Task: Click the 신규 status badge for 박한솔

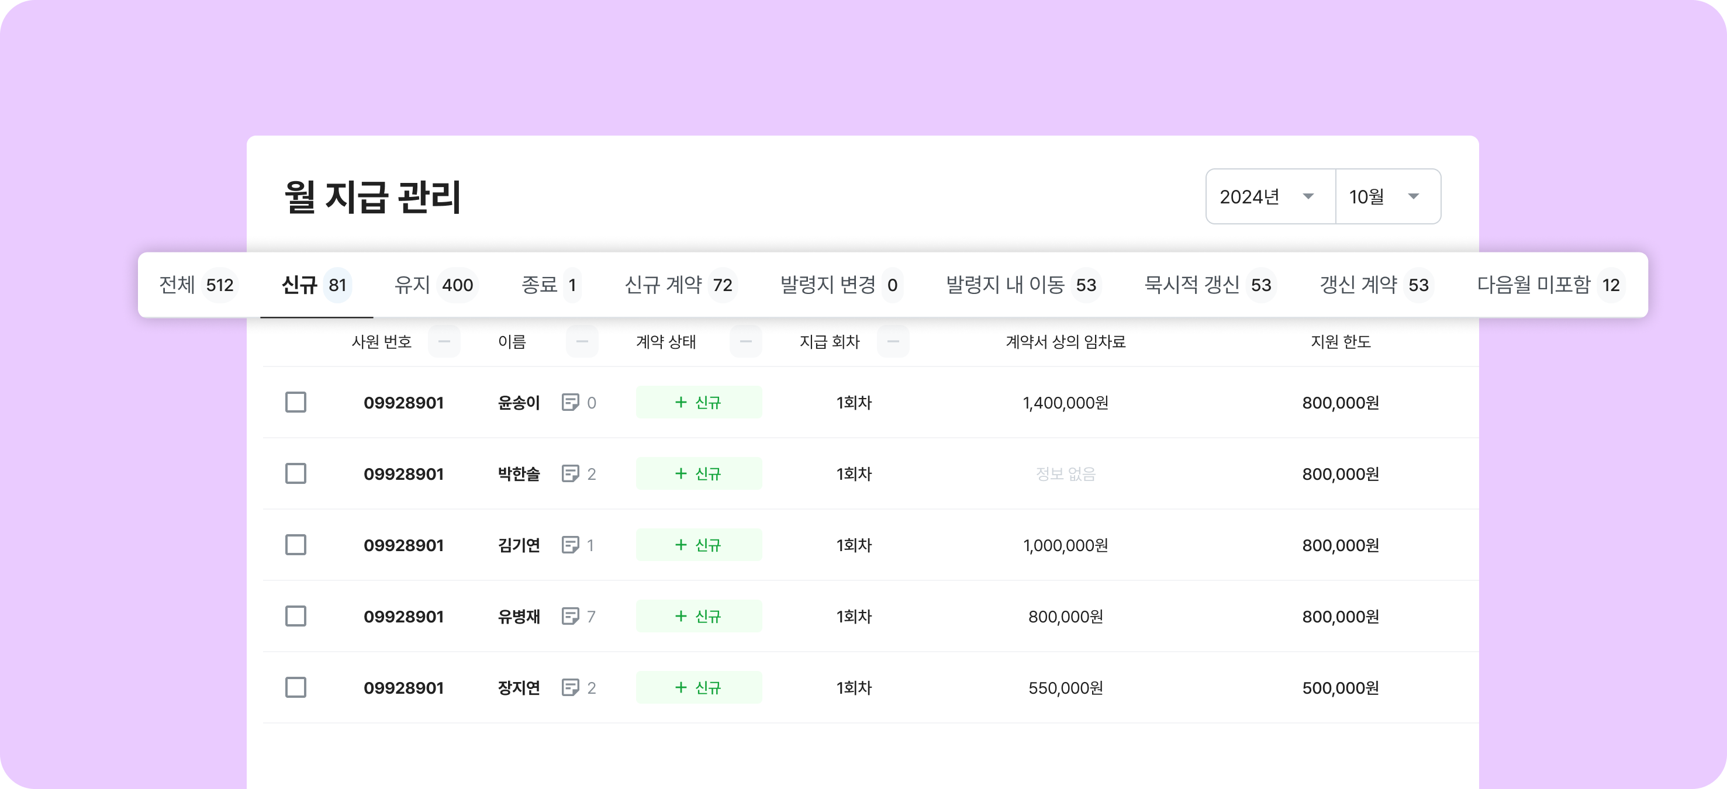Action: (x=699, y=474)
